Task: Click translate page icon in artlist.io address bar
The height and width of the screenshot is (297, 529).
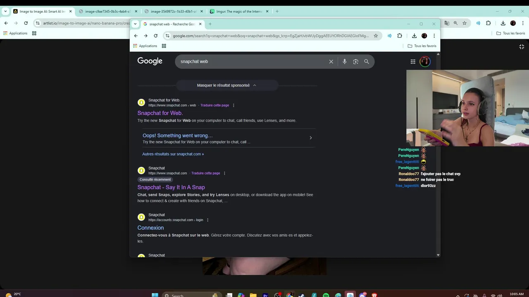Action: coord(447,23)
